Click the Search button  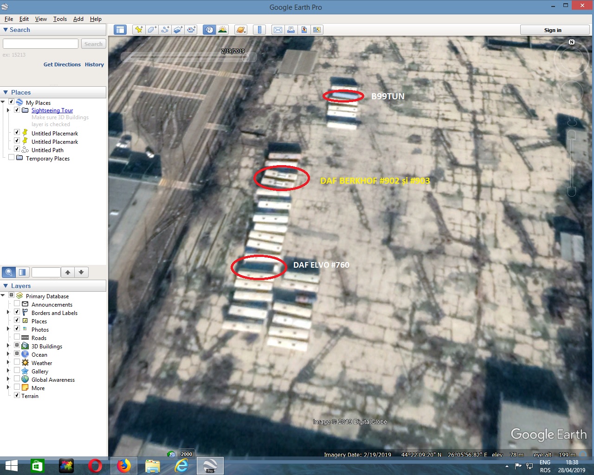pos(93,44)
